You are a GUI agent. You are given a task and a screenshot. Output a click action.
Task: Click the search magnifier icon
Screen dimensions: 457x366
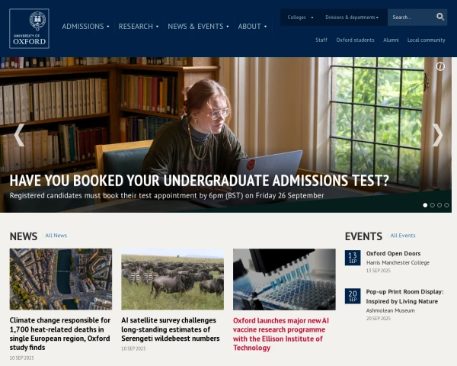click(x=440, y=17)
